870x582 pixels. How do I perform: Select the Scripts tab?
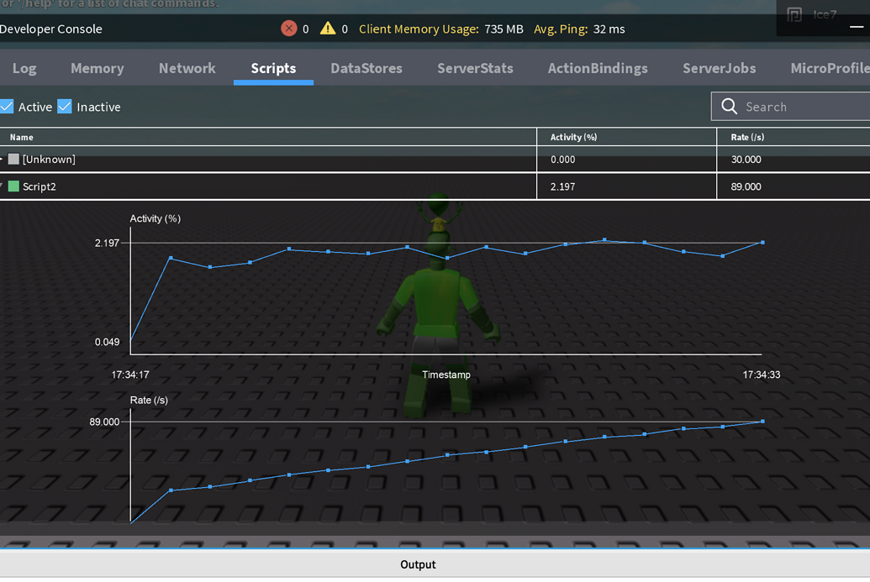click(x=273, y=68)
